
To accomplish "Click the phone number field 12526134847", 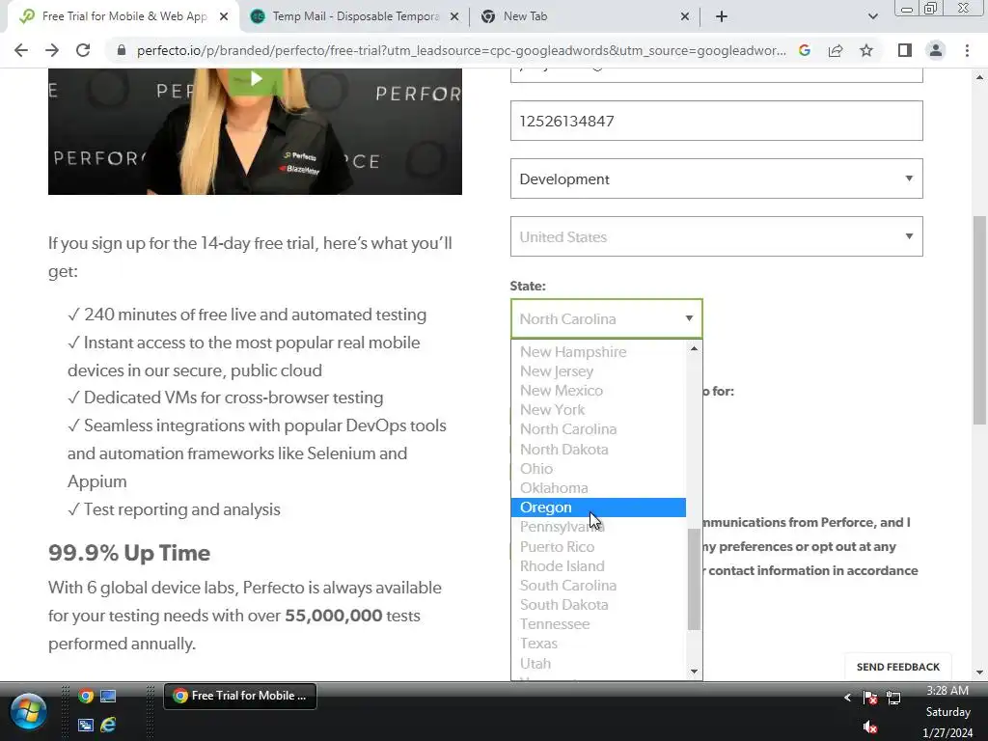I will pos(717,121).
